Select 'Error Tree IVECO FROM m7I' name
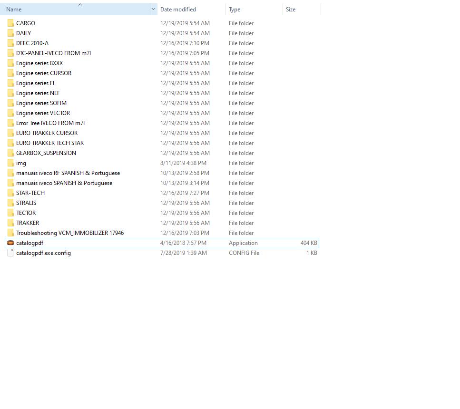 pos(50,123)
